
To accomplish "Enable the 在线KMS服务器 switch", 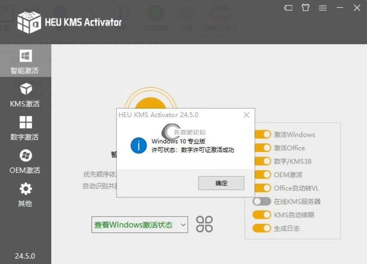I will pos(262,201).
